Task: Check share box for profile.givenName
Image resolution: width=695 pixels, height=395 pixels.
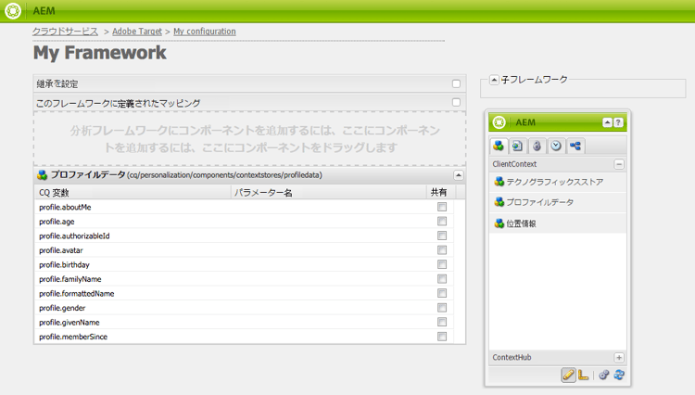Action: click(442, 323)
